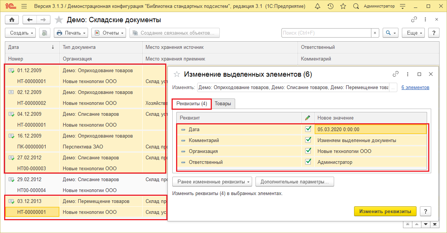Jump to the list's first row arrow
The width and height of the screenshot is (447, 233).
(x=407, y=224)
